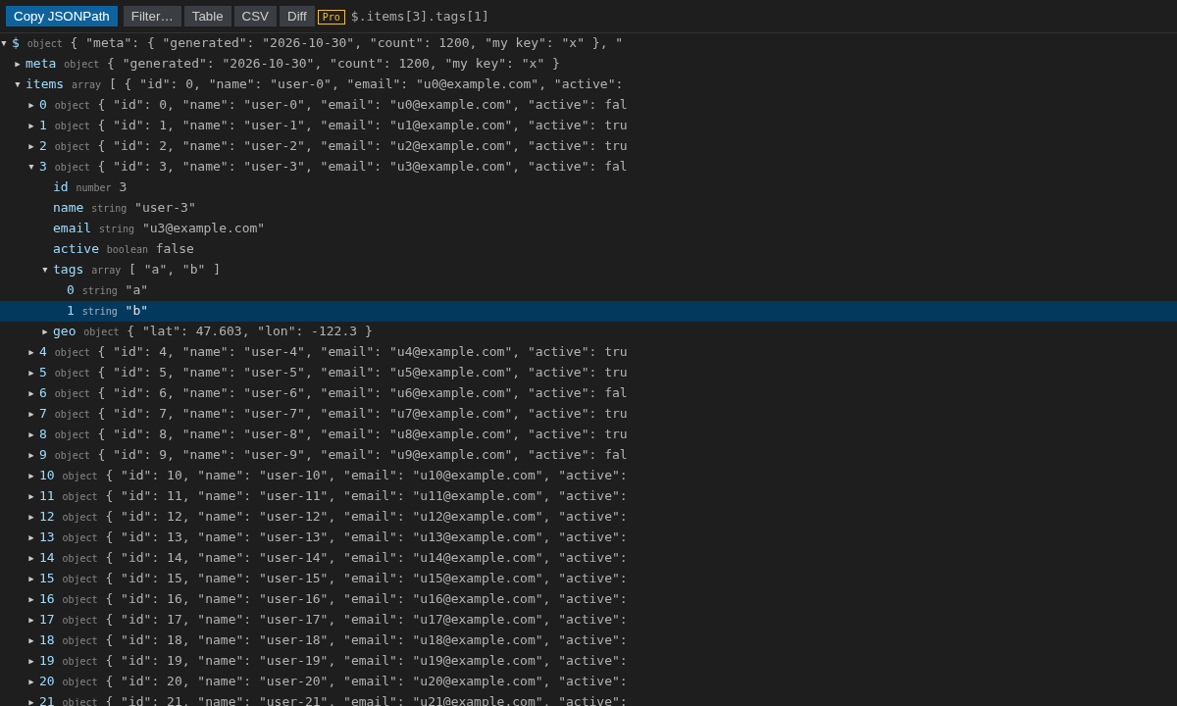Viewport: 1177px width, 706px height.
Task: Collapse the items array node
Action: (18, 84)
